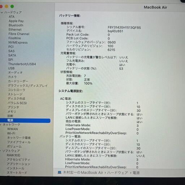Image resolution: width=185 pixels, height=185 pixels.
Task: Select Bluetooth in the sidebar
Action: point(16,25)
